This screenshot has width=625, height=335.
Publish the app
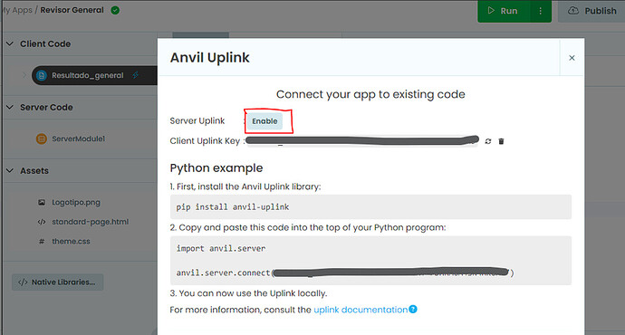591,11
